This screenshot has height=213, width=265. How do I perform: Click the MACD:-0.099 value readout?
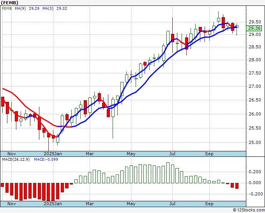[46, 160]
